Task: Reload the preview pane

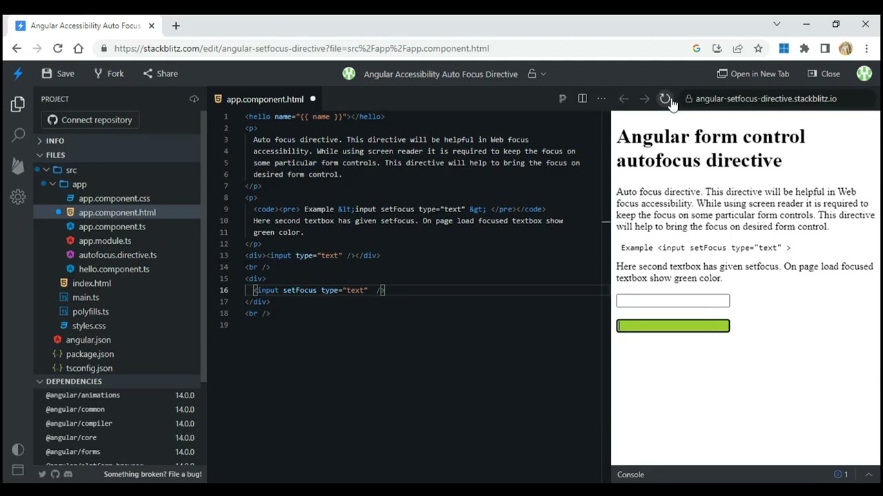Action: pyautogui.click(x=664, y=99)
